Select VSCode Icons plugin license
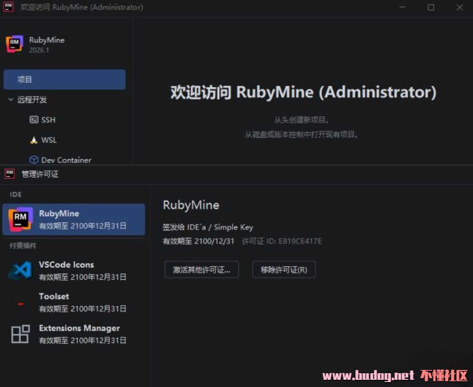 pyautogui.click(x=74, y=270)
